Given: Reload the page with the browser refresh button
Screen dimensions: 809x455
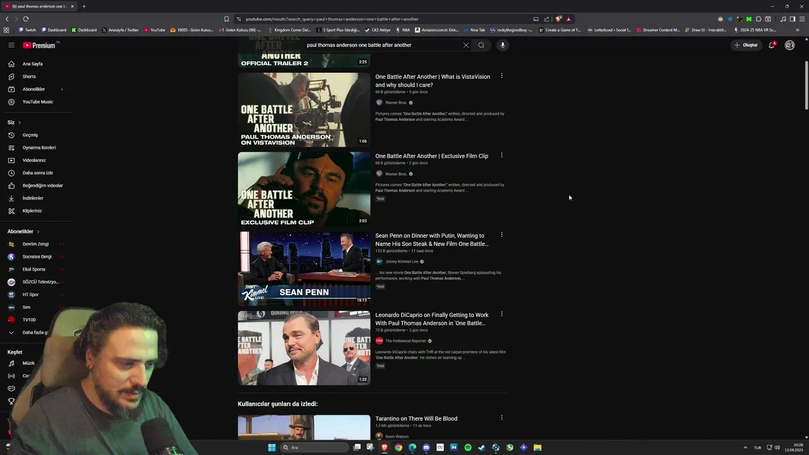Looking at the screenshot, I should (x=26, y=19).
